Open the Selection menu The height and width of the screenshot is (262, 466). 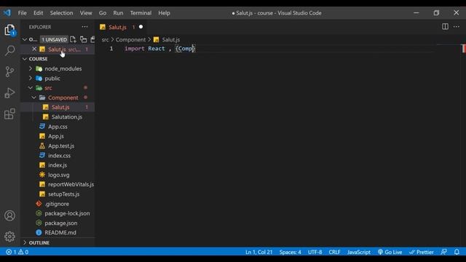tap(61, 13)
